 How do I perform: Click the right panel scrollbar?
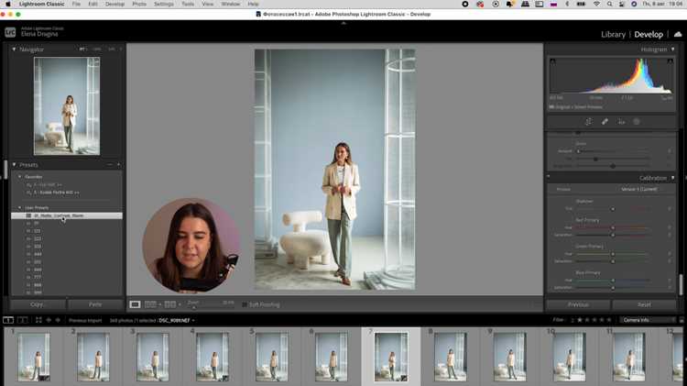681,284
